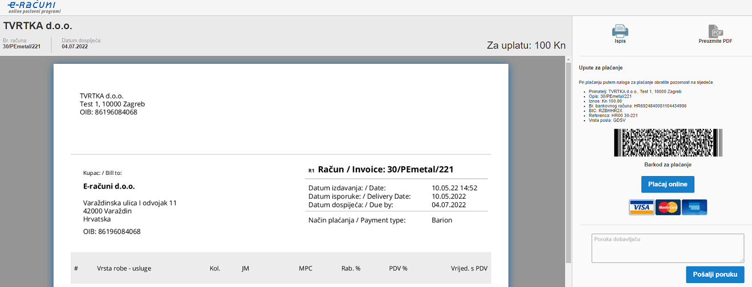Click the BIC: RZBHHR2X line

point(607,110)
